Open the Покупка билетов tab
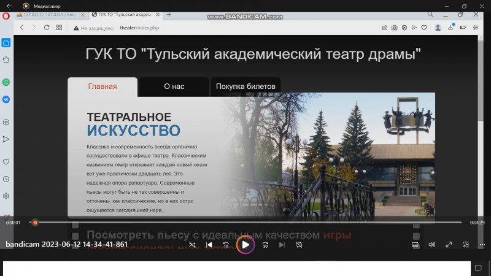The image size is (491, 276). click(x=245, y=86)
